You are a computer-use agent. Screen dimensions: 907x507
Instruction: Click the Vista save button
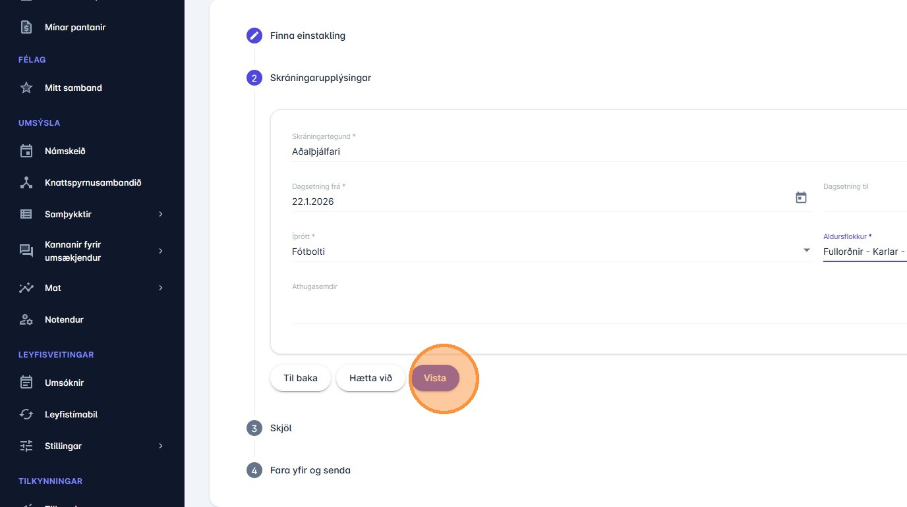[435, 378]
